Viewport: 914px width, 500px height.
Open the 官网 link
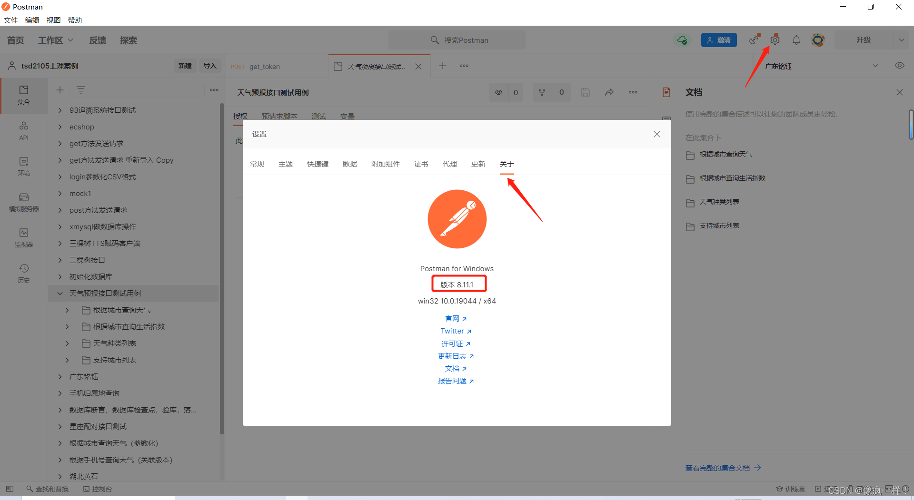(x=456, y=319)
